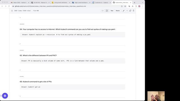
Task: Delete this file with trash icon
Action: point(133,11)
